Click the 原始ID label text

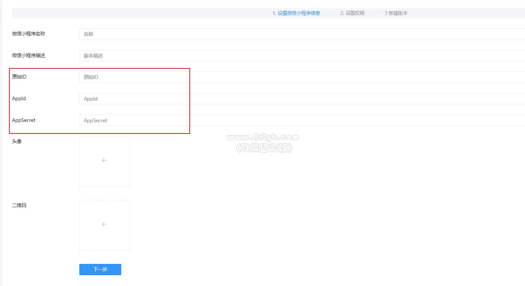(x=19, y=77)
